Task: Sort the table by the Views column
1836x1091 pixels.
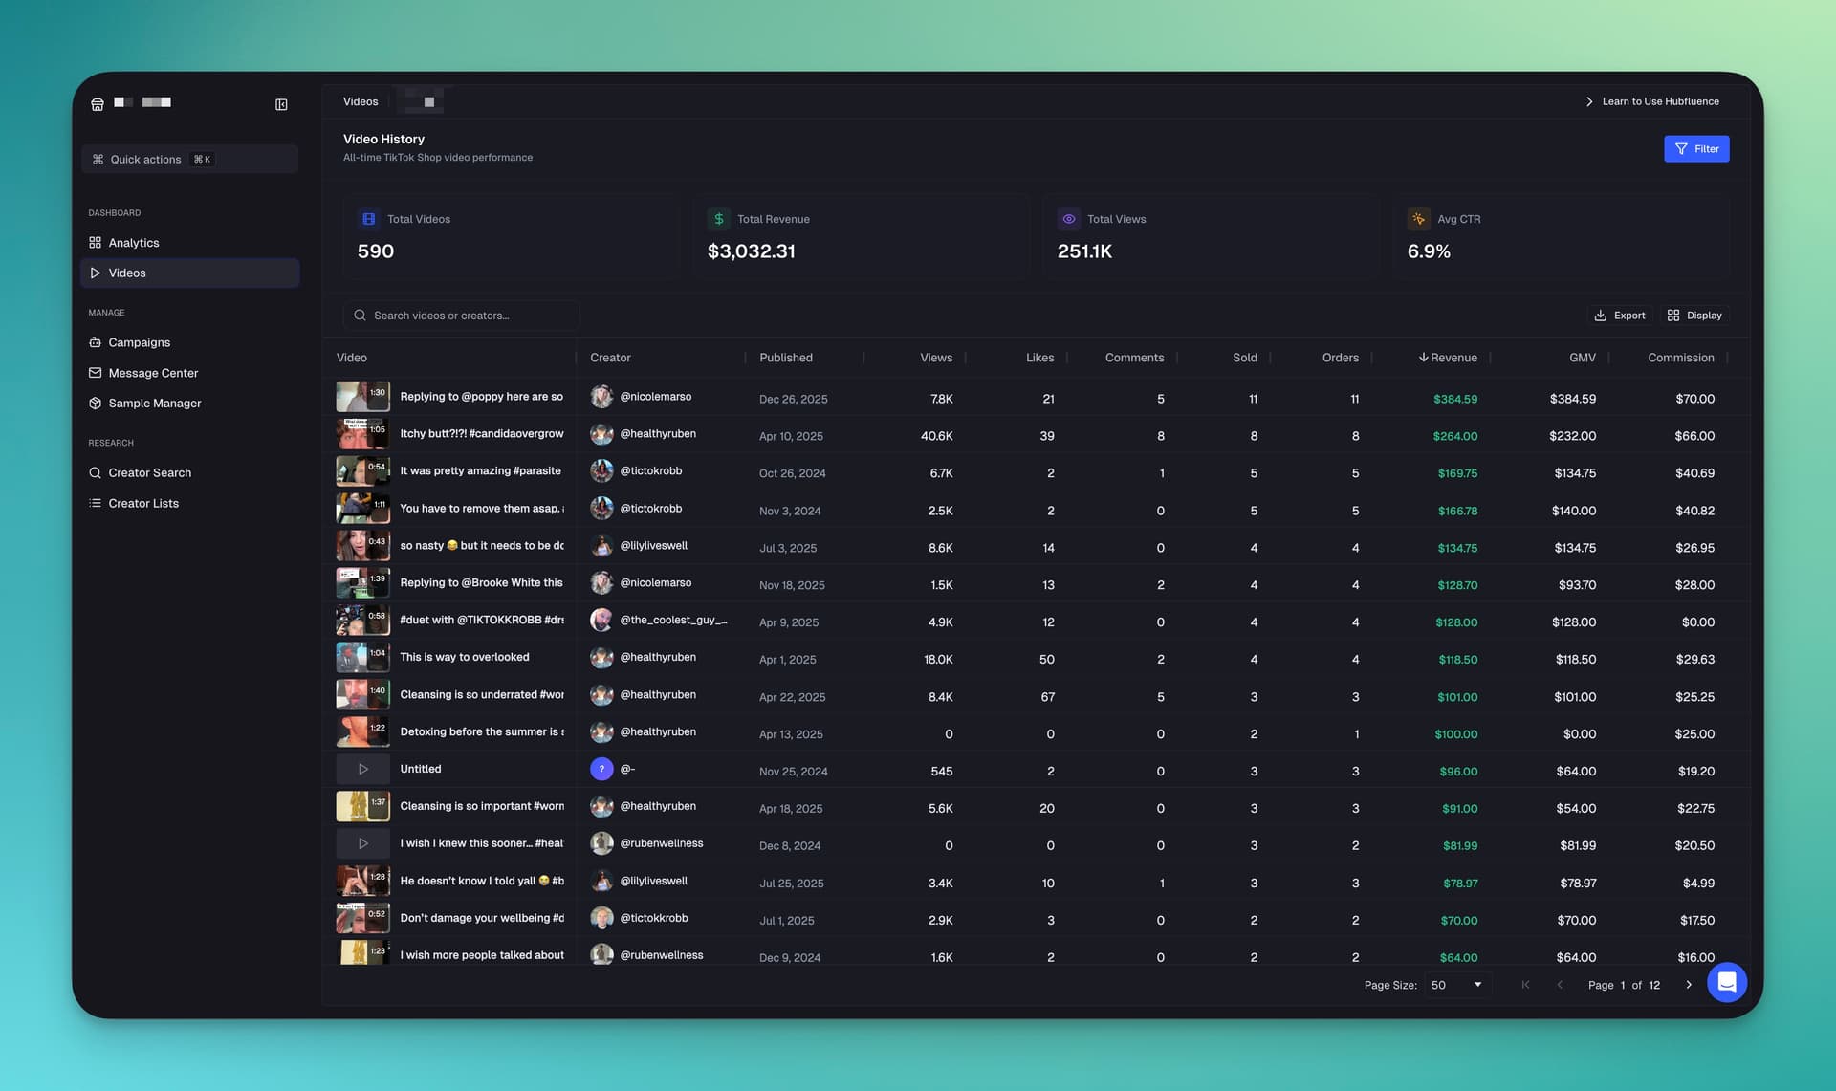Action: point(935,358)
